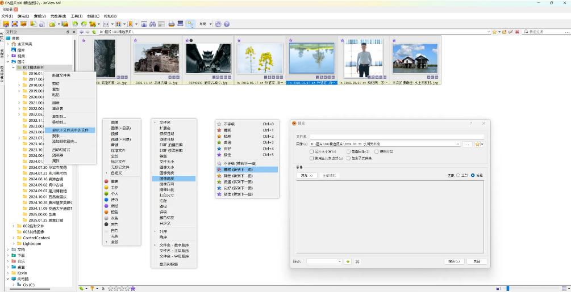Click the float panel icon in folder header
The width and height of the screenshot is (571, 292).
[x=68, y=32]
